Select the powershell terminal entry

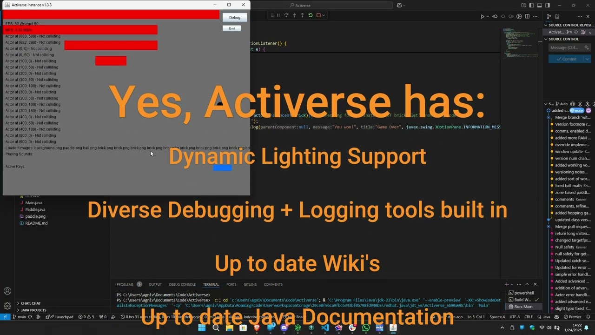(x=524, y=293)
